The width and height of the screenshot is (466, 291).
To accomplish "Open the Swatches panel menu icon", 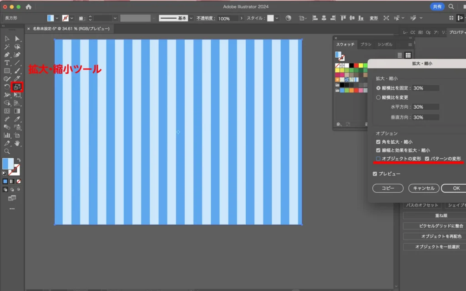I will click(410, 45).
